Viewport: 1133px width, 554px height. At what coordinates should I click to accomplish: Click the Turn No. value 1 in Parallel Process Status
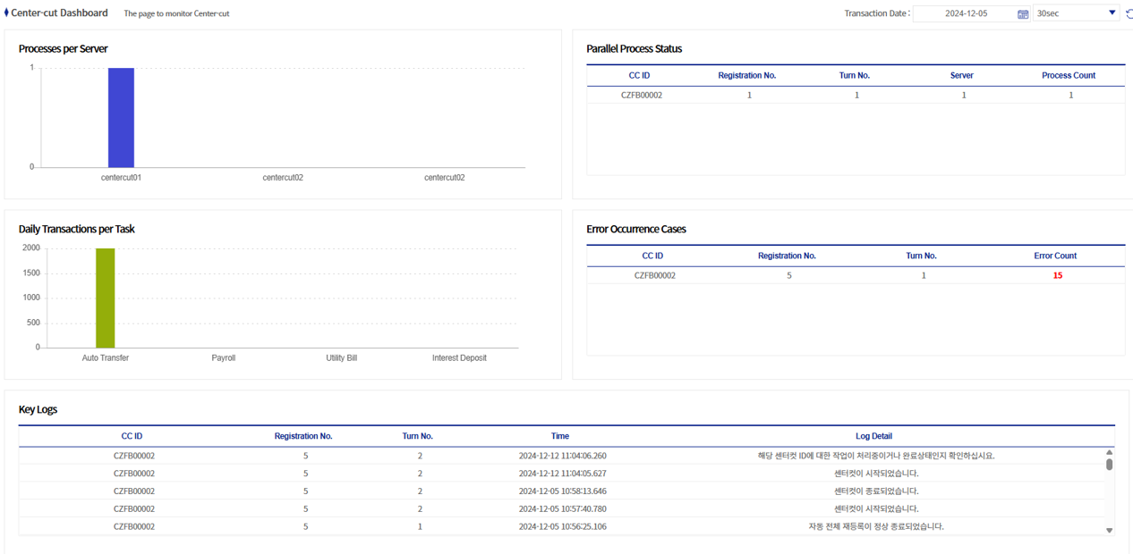854,95
